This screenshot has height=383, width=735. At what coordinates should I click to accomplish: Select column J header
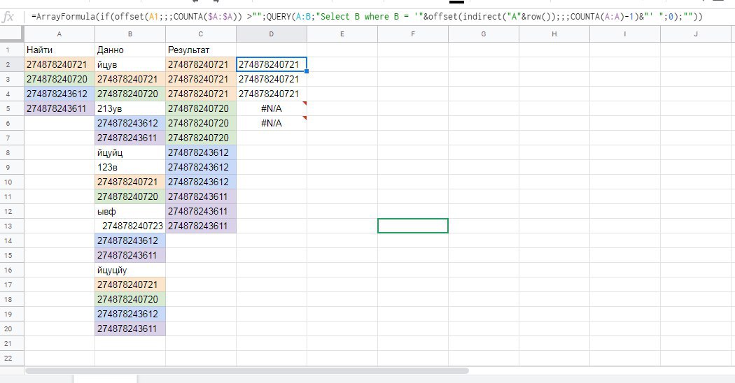point(696,34)
